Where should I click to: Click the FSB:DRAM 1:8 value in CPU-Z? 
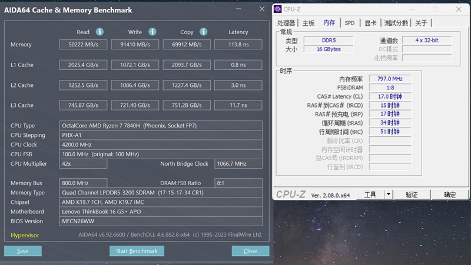click(x=390, y=88)
